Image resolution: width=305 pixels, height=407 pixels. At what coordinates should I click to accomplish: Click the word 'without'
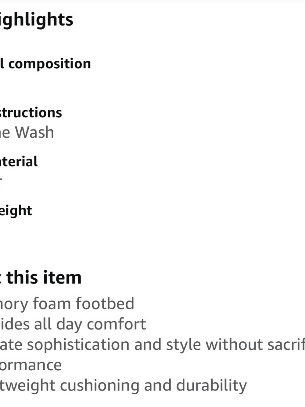tap(234, 344)
